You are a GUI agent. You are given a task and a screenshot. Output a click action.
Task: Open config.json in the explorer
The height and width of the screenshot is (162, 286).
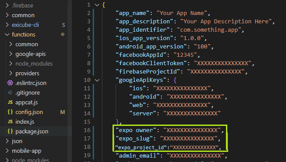click(x=29, y=112)
